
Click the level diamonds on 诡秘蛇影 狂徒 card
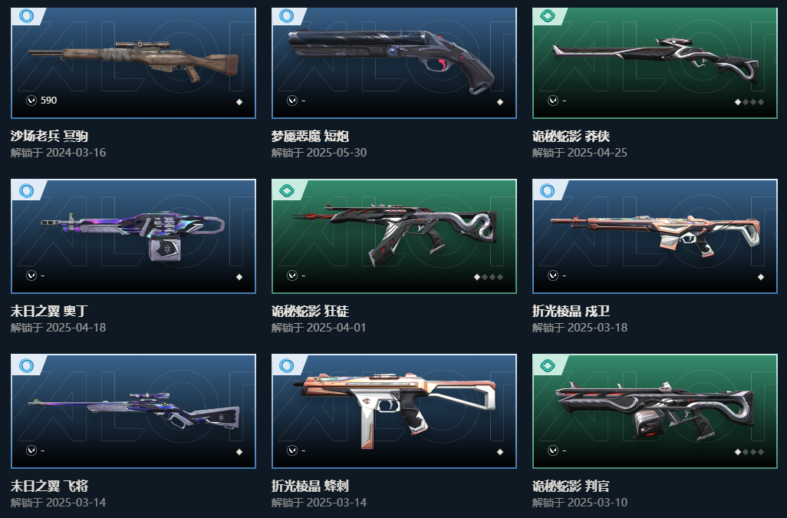489,277
